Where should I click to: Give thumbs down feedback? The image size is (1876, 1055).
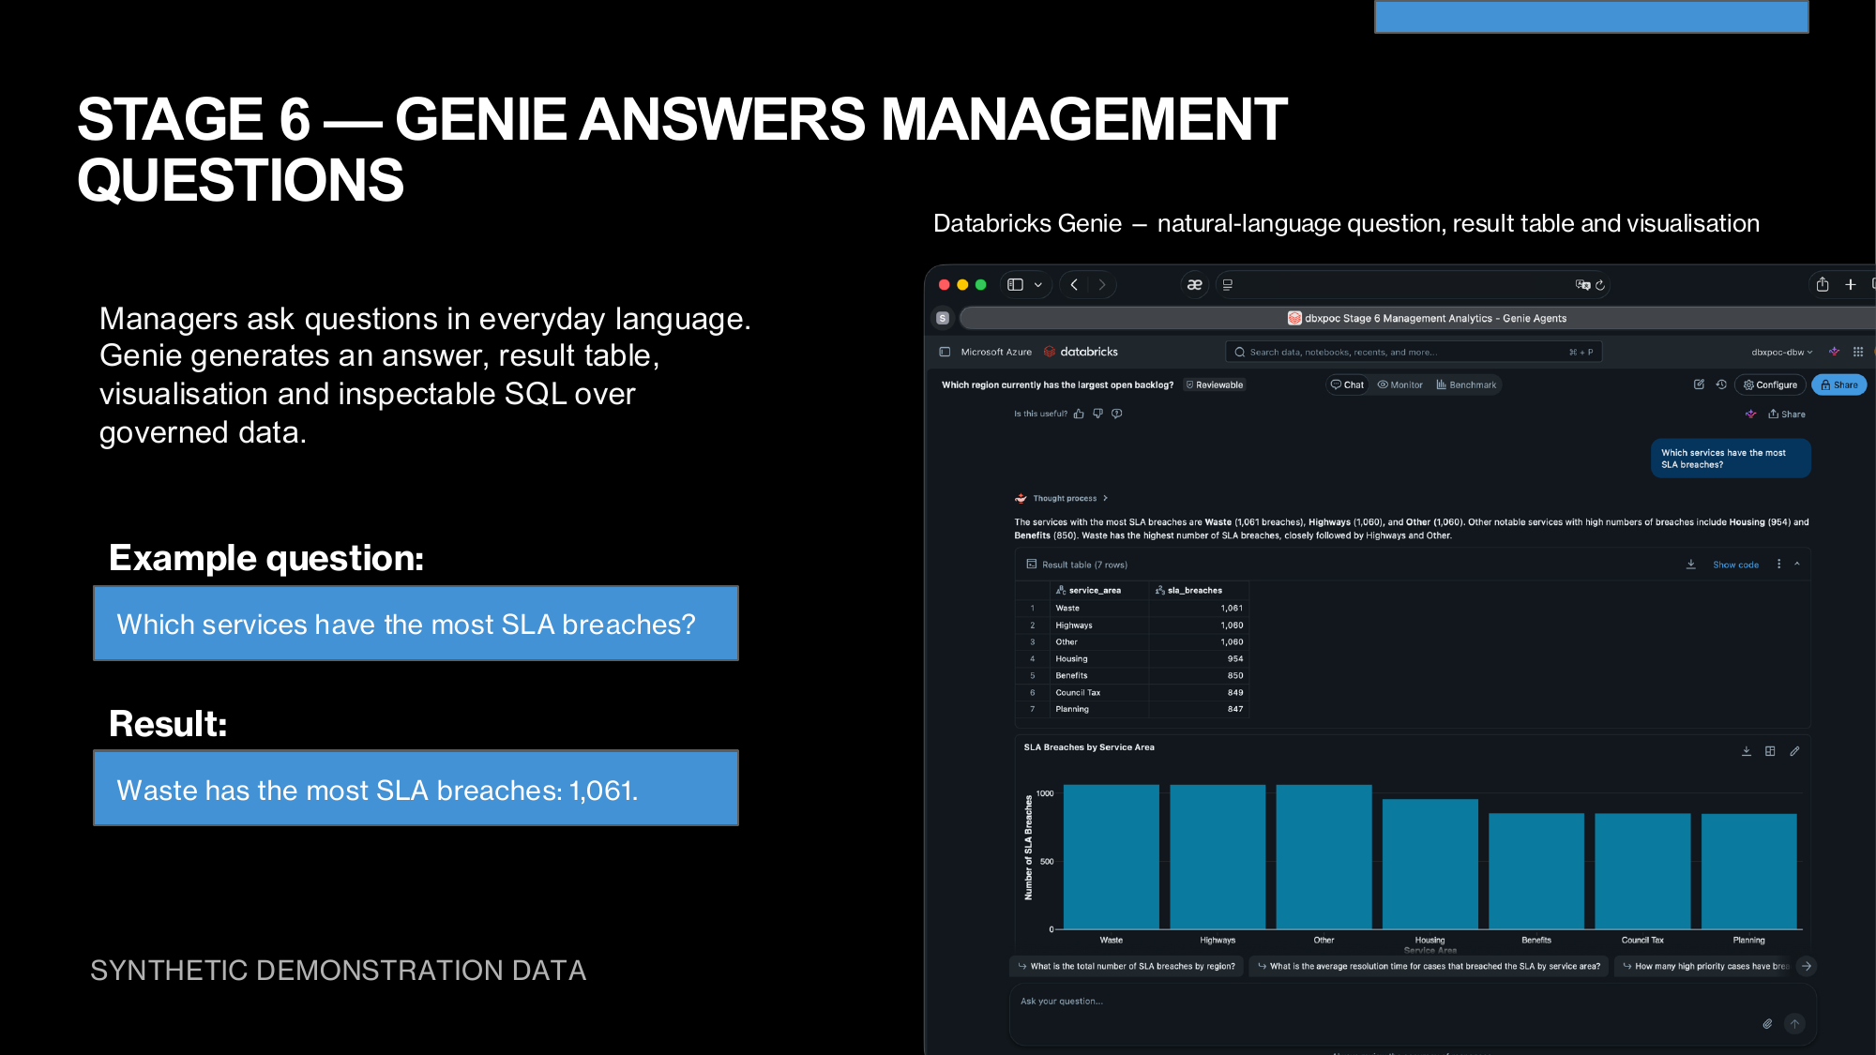[x=1098, y=414]
